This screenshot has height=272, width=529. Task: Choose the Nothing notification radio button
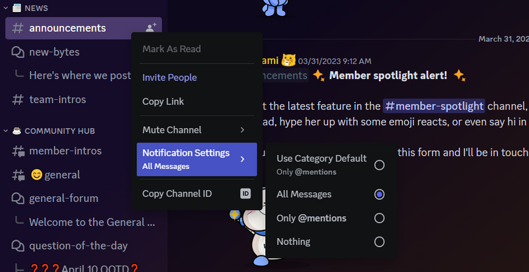pyautogui.click(x=379, y=242)
